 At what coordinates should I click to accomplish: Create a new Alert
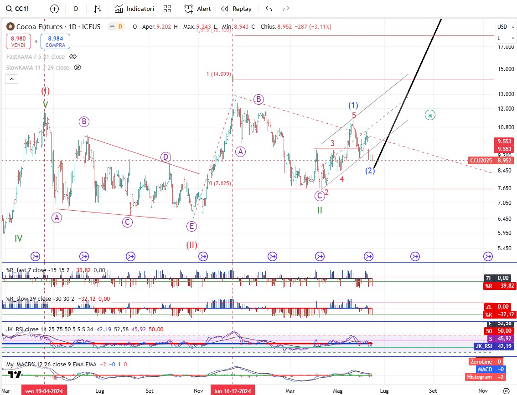pyautogui.click(x=197, y=9)
